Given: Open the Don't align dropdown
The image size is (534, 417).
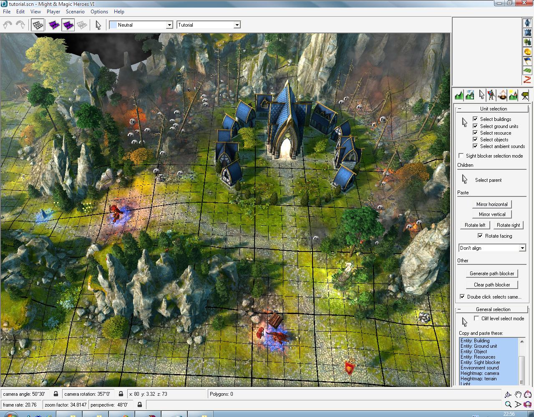Looking at the screenshot, I should (x=492, y=248).
